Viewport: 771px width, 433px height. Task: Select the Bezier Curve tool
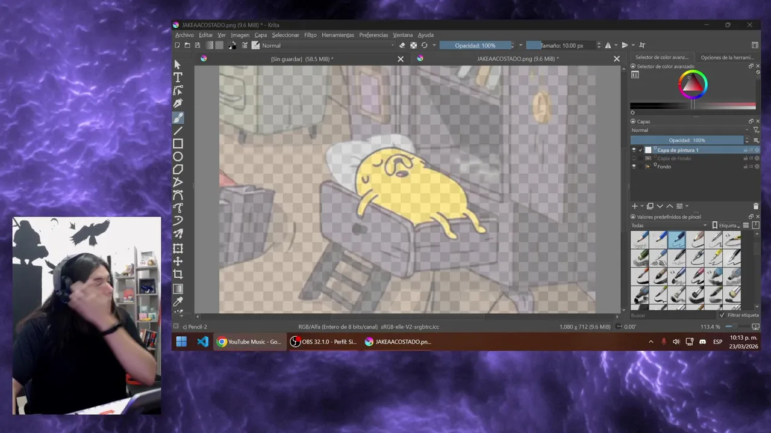[x=178, y=195]
